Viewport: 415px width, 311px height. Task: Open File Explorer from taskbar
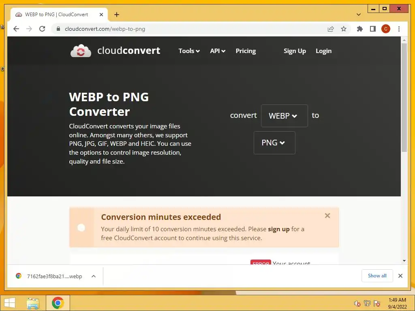coord(33,303)
